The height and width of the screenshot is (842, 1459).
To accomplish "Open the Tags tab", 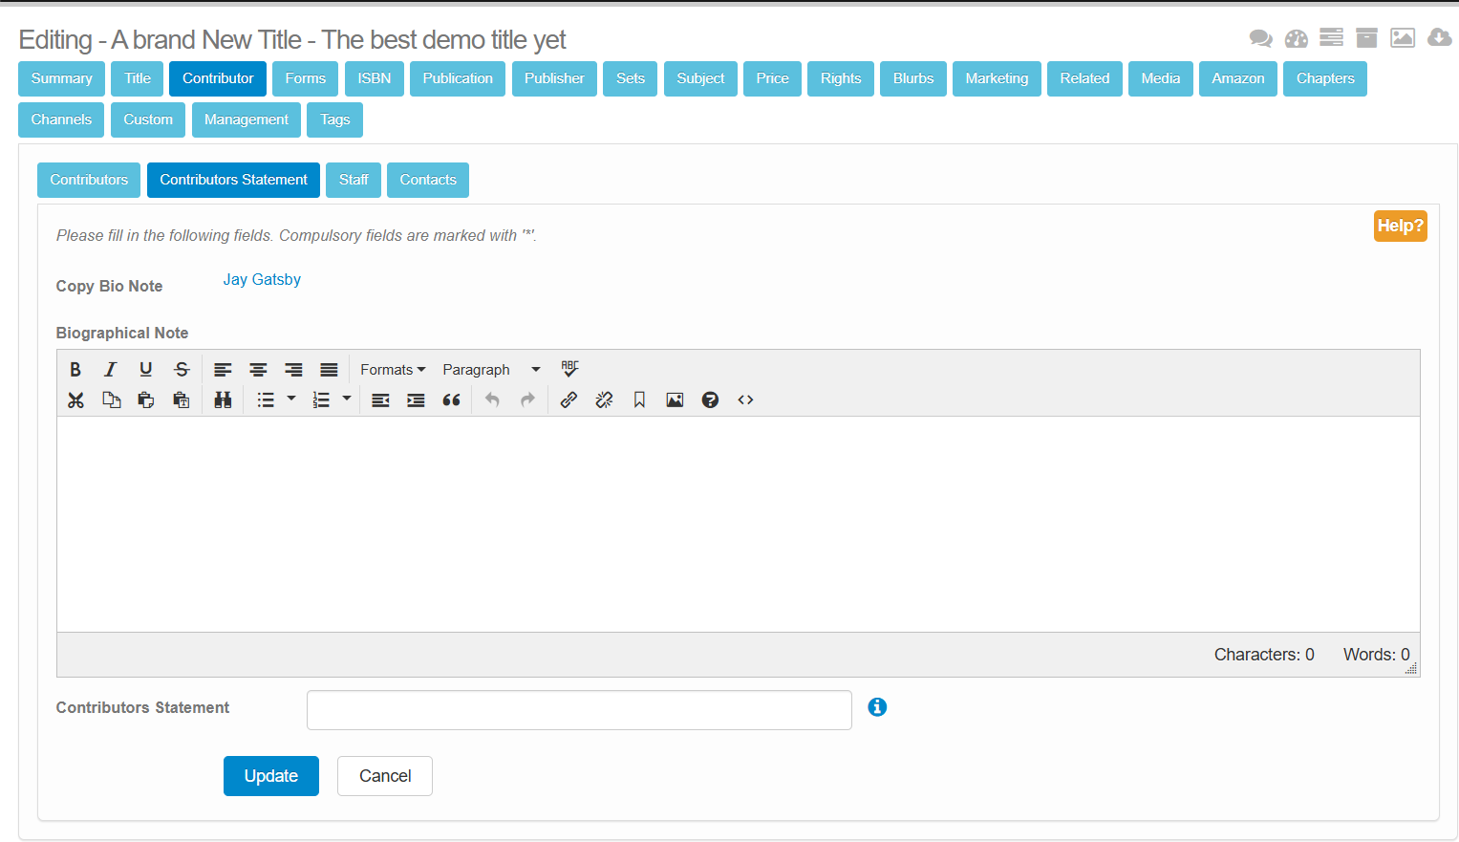I will coord(335,119).
